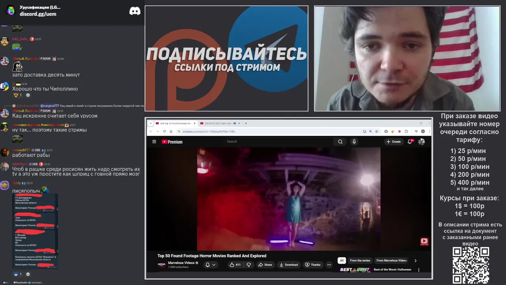The image size is (506, 285).
Task: Start voice search with the microphone icon
Action: (x=354, y=142)
